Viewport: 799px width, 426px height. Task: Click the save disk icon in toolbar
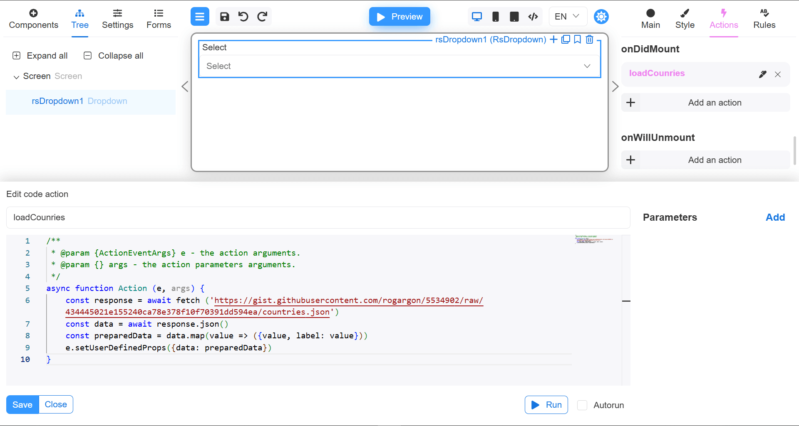[x=224, y=17]
